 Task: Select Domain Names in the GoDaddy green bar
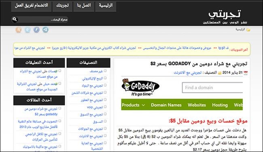(166, 105)
